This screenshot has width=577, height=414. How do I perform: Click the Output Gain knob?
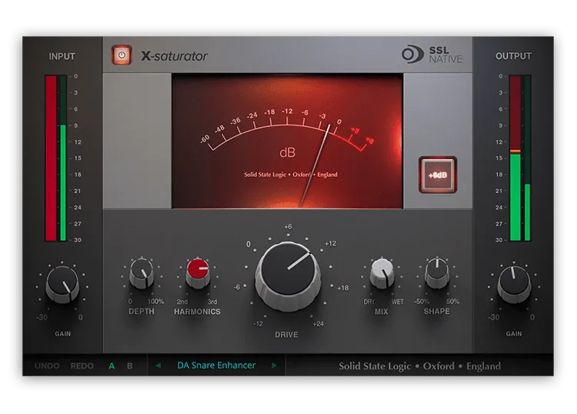(x=514, y=285)
